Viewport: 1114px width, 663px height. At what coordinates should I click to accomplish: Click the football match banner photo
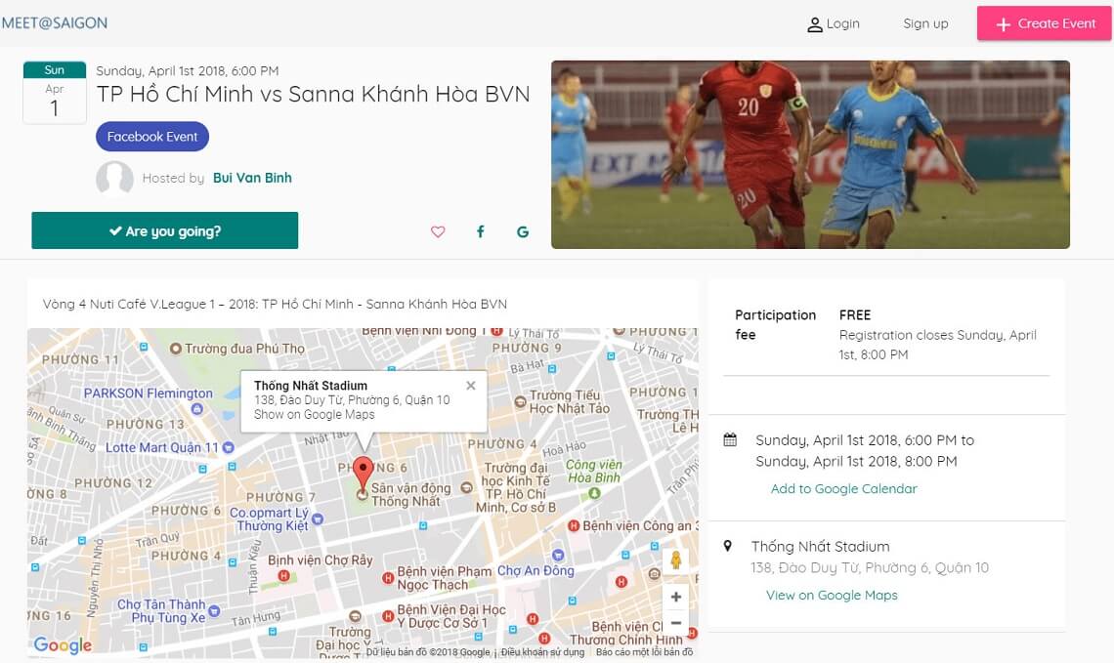[x=810, y=154]
